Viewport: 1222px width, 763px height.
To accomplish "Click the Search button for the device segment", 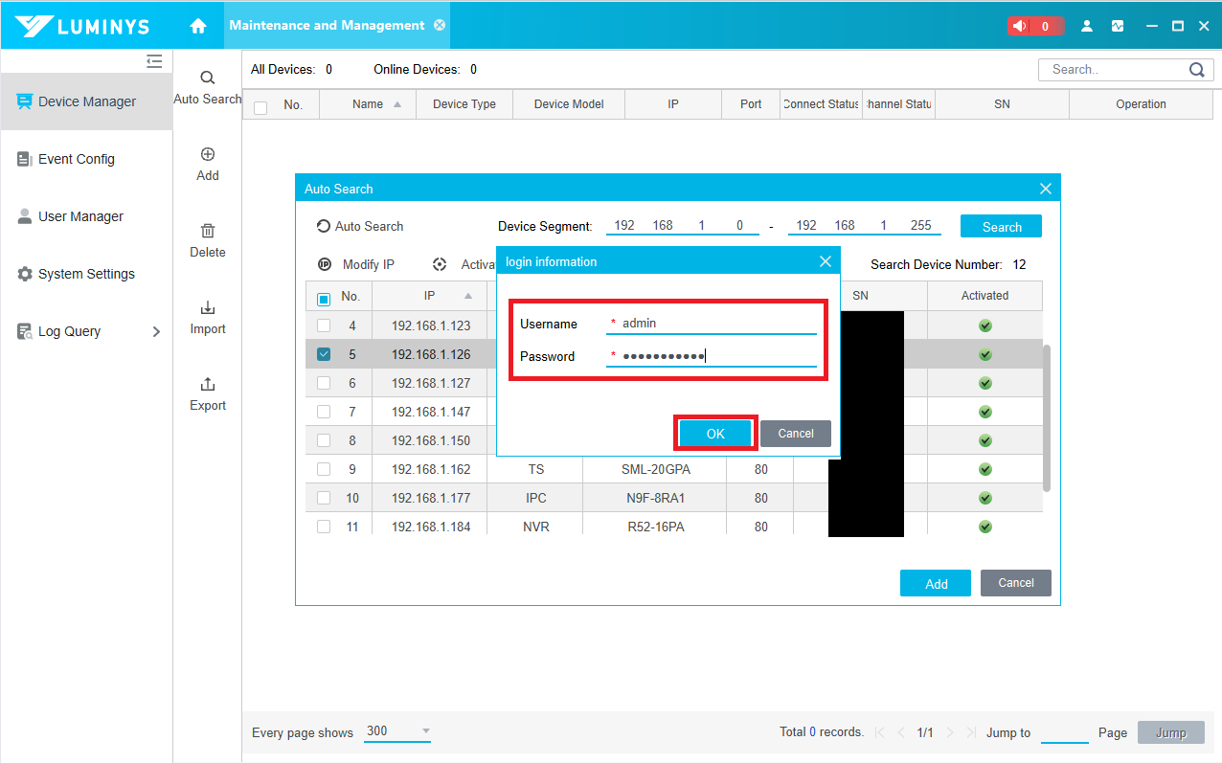I will (x=1001, y=227).
